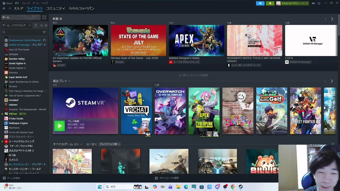Open the announcements megaphone button
The image size is (340, 191).
point(260,3)
